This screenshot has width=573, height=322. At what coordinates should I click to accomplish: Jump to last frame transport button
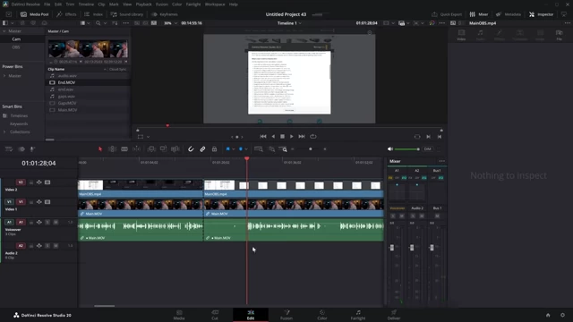pyautogui.click(x=302, y=136)
